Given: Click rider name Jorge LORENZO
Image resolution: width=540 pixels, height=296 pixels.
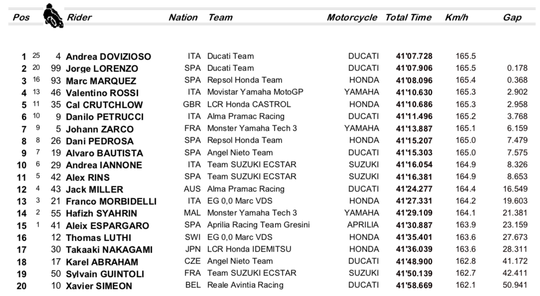Looking at the screenshot, I should tap(102, 69).
